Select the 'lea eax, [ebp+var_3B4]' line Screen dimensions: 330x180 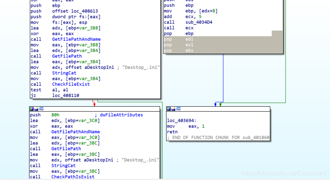pyautogui.click(x=65, y=62)
